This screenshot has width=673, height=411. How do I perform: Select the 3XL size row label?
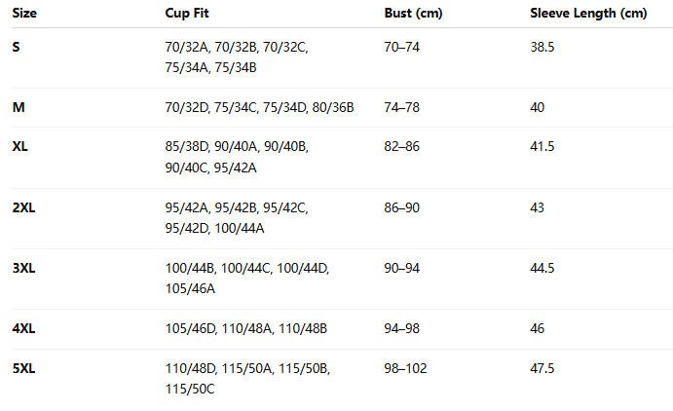tap(23, 268)
